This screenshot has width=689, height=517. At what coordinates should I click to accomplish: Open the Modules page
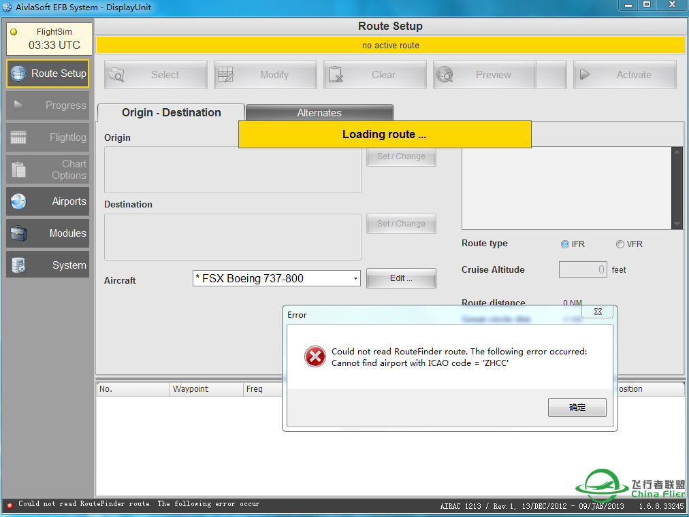pyautogui.click(x=48, y=233)
